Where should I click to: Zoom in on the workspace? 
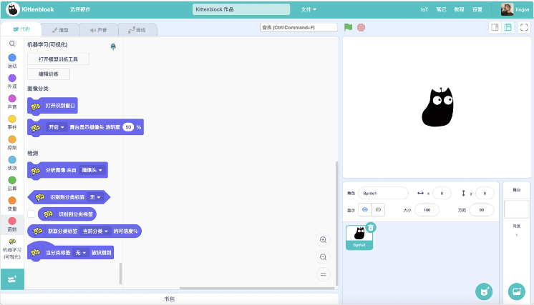(323, 240)
